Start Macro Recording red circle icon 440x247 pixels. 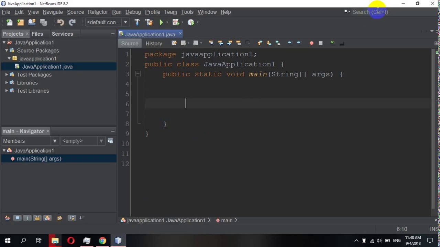click(x=311, y=43)
